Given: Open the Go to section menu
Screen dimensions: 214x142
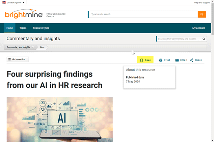Looking at the screenshot, I should [18, 59].
